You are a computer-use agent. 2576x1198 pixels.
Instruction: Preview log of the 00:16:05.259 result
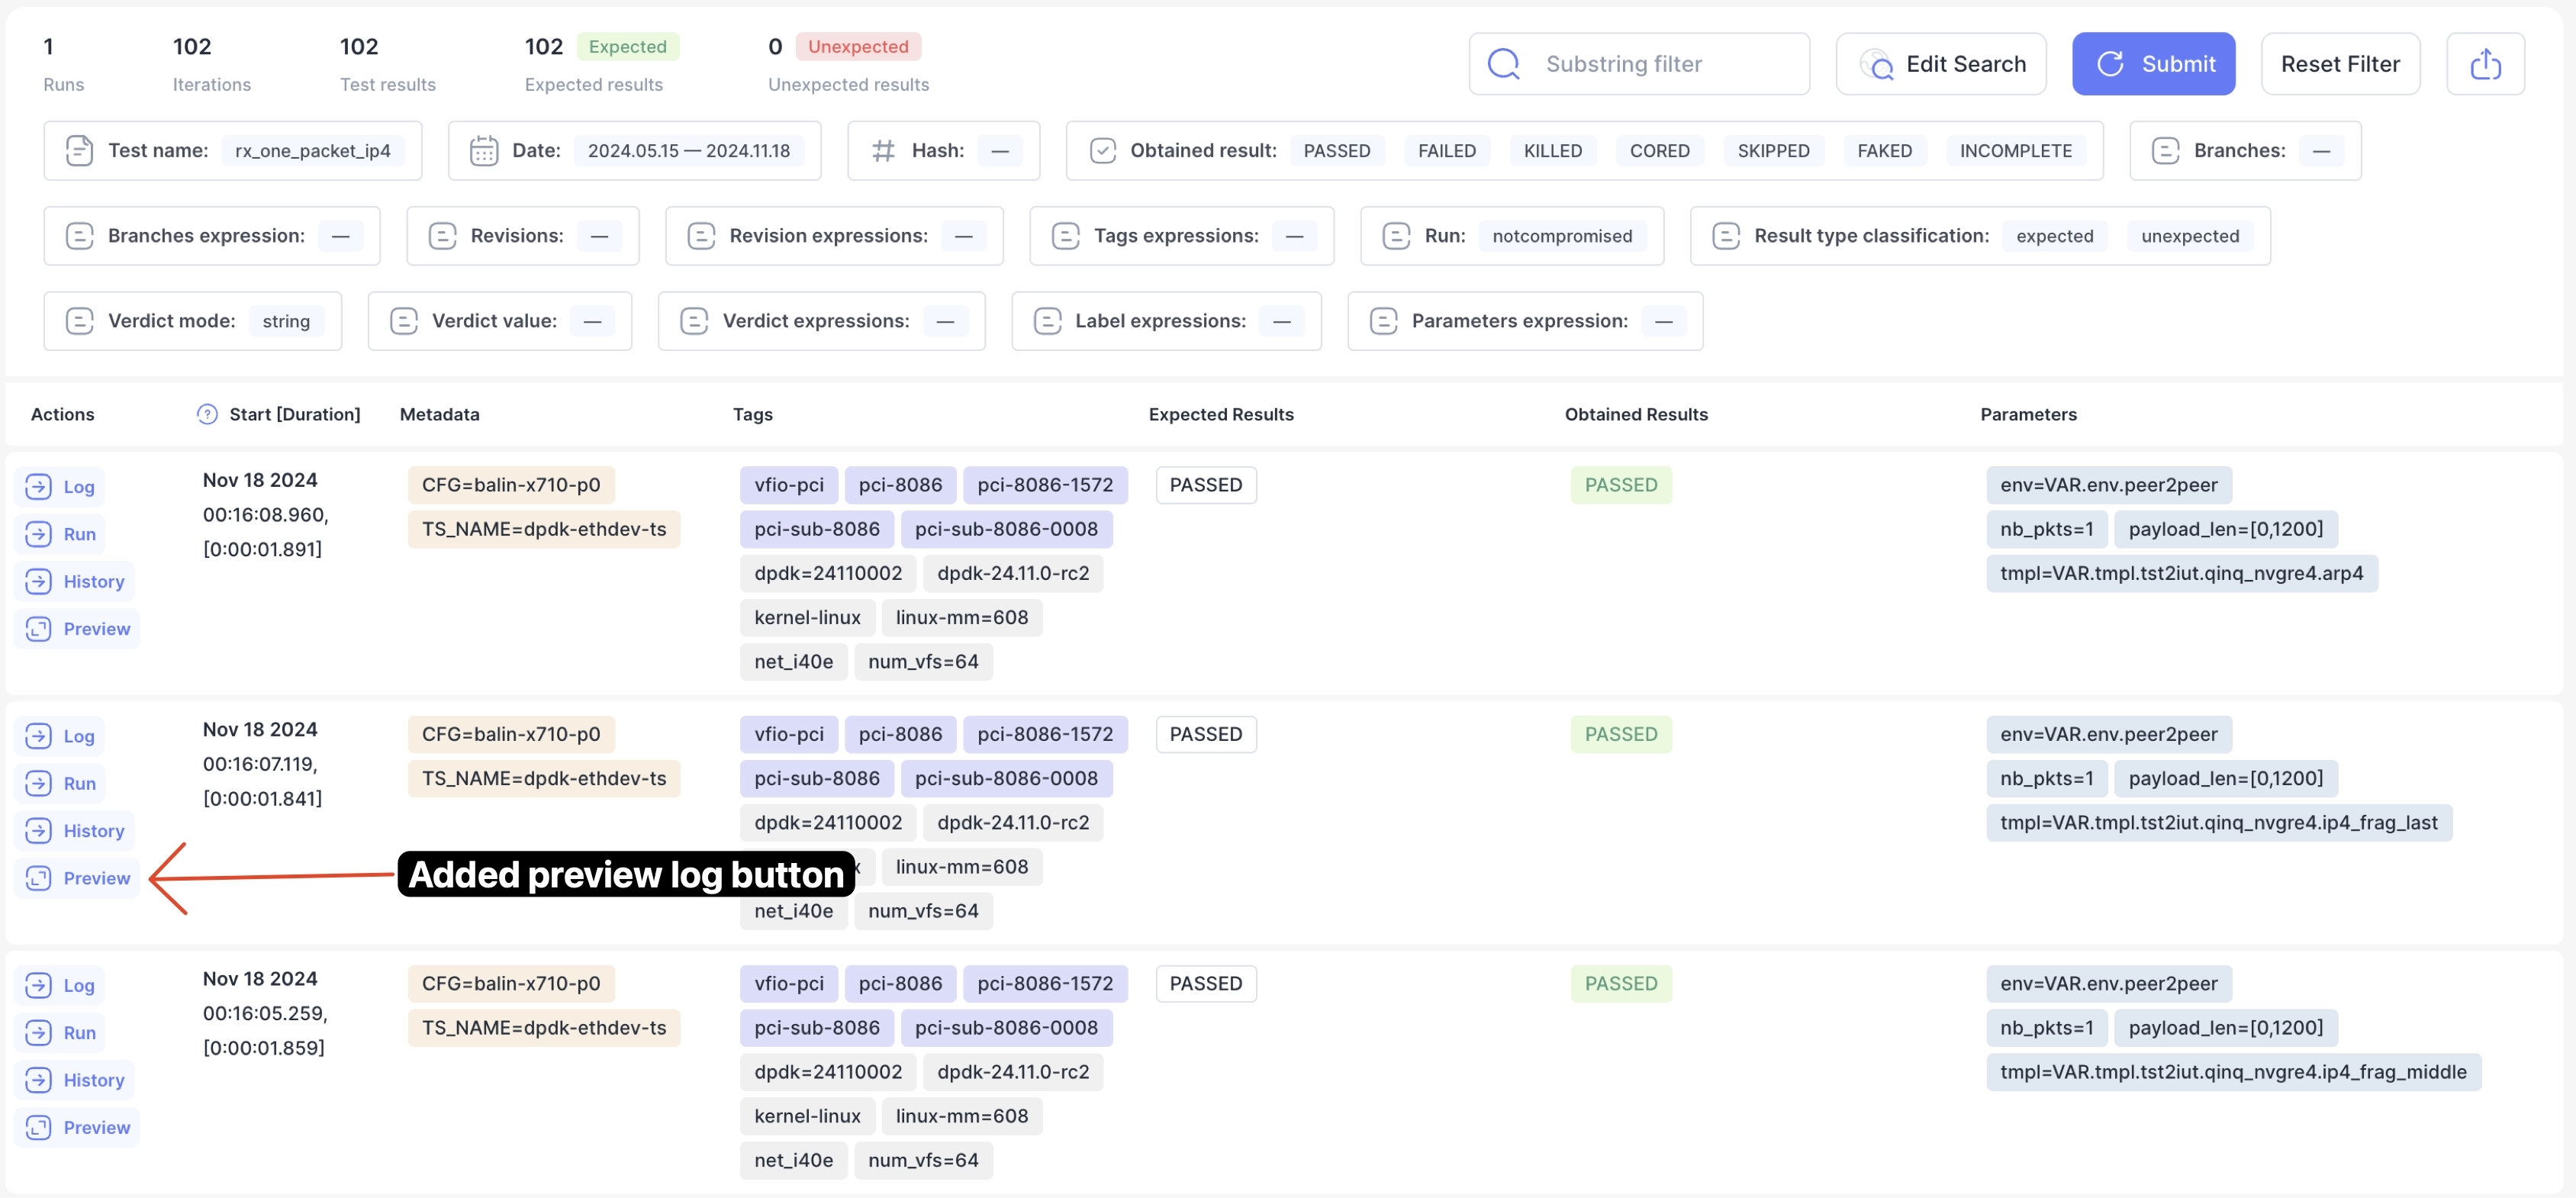click(x=79, y=1127)
